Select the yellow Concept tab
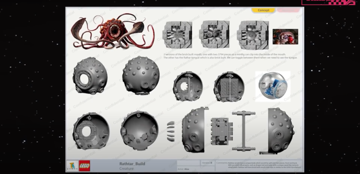Screen dimensions: 360x174 tap(263, 10)
